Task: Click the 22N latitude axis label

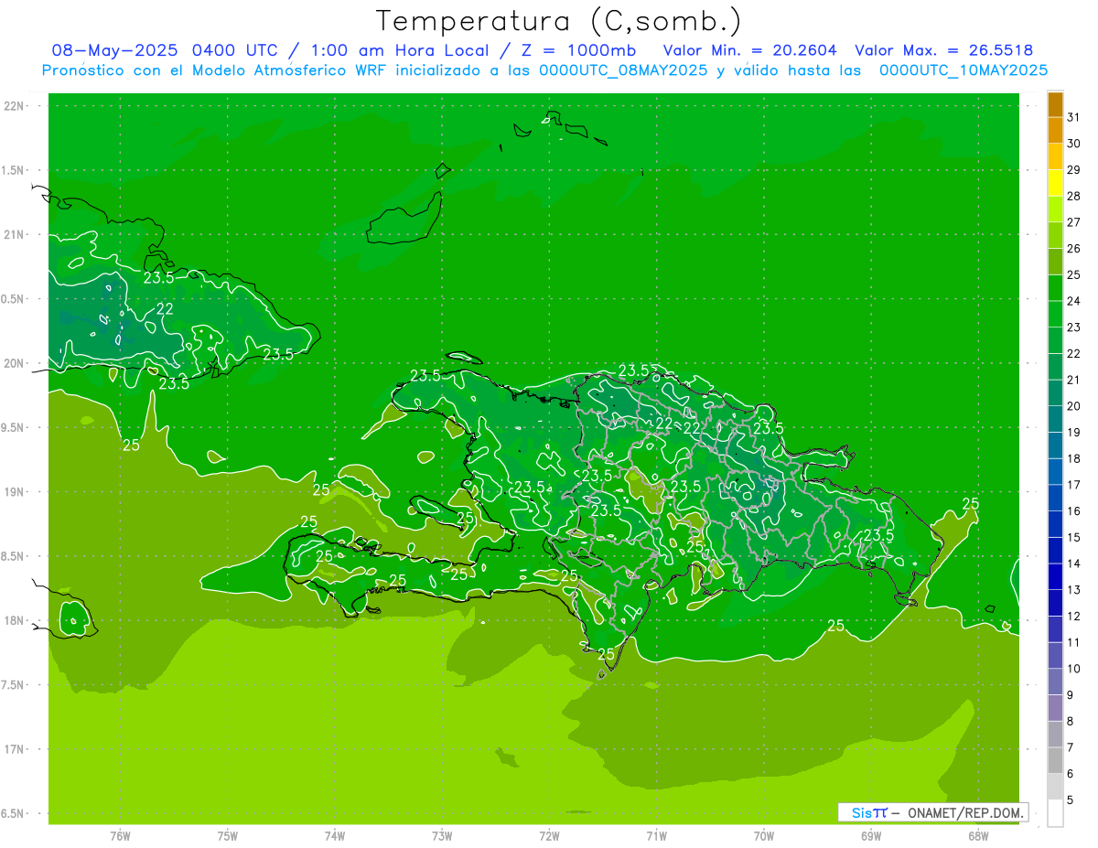Action: click(x=15, y=106)
